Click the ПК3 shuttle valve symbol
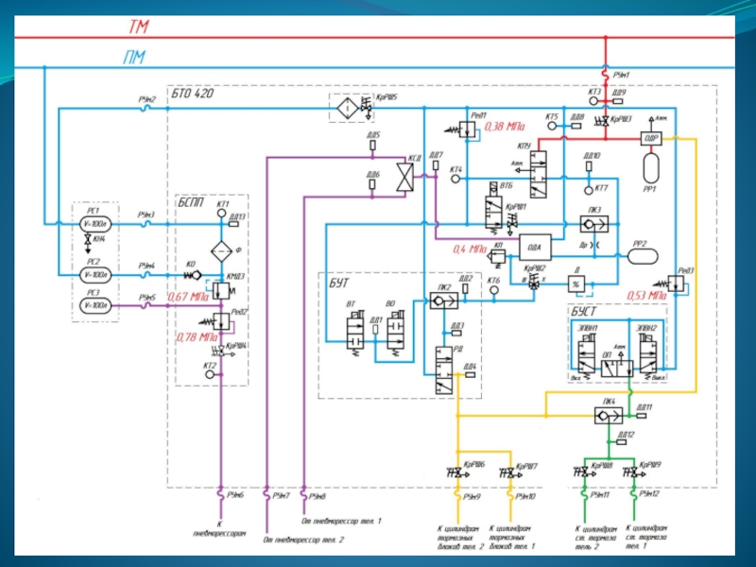 [594, 224]
